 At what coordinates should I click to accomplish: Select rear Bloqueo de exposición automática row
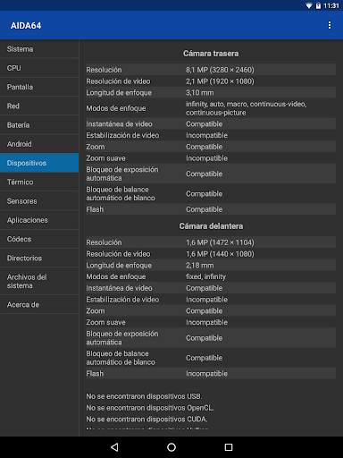(x=211, y=174)
